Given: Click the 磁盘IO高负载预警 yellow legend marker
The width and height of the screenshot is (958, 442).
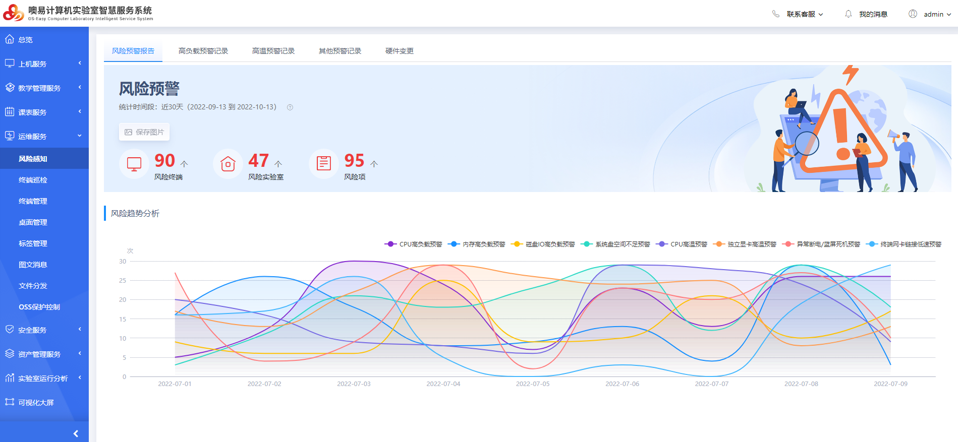Looking at the screenshot, I should tap(517, 244).
